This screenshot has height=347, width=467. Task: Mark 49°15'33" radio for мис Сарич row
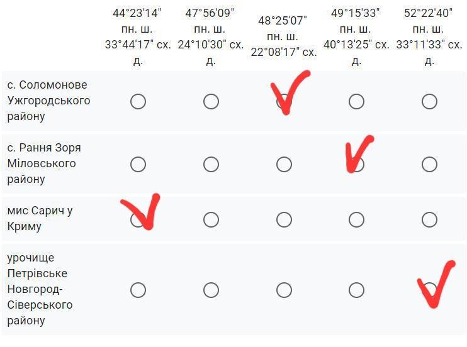(x=356, y=219)
